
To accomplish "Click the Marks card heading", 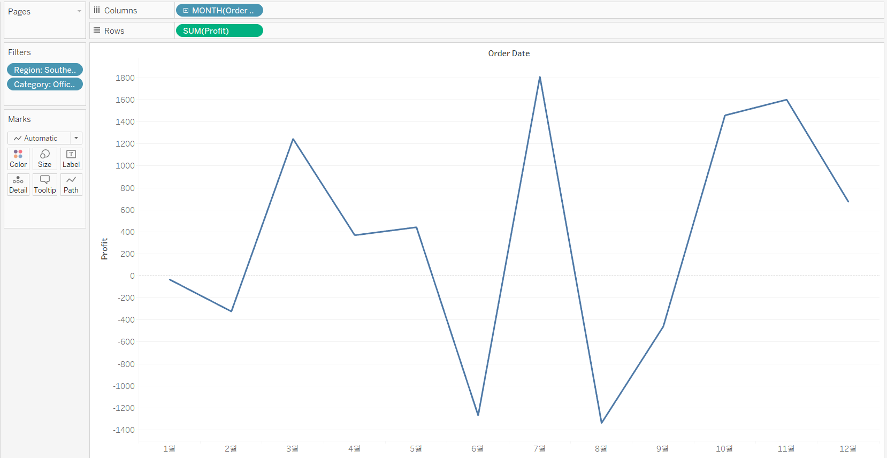I will (x=19, y=119).
